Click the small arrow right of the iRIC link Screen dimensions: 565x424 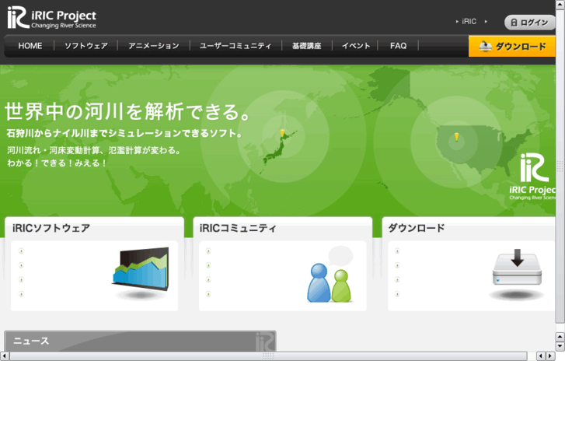pos(486,22)
